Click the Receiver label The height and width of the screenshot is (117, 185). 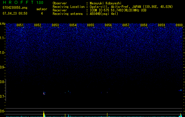click(x=60, y=10)
